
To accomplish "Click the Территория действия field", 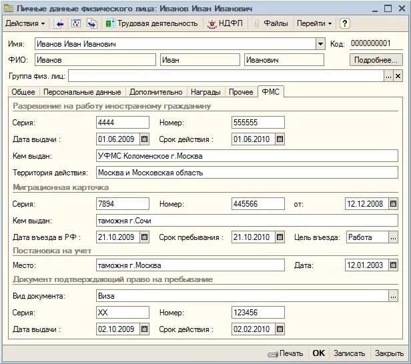I will [247, 173].
